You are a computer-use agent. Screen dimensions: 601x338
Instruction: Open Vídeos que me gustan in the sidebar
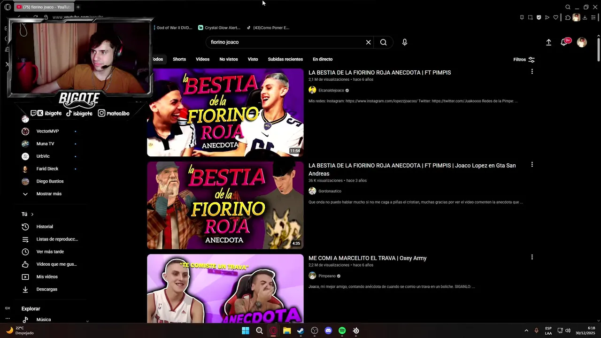(50, 264)
